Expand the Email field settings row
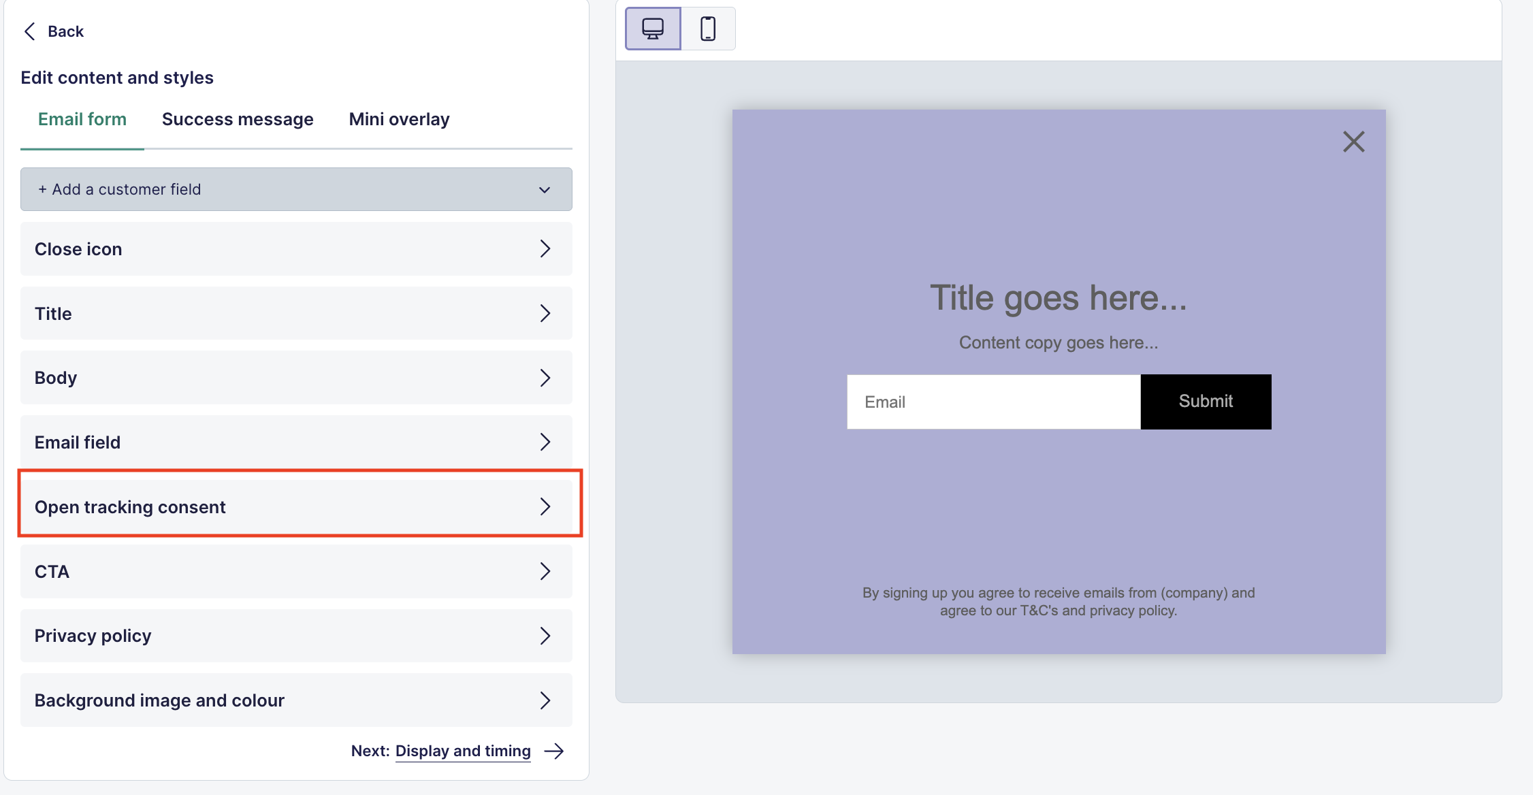Image resolution: width=1533 pixels, height=795 pixels. 296,442
